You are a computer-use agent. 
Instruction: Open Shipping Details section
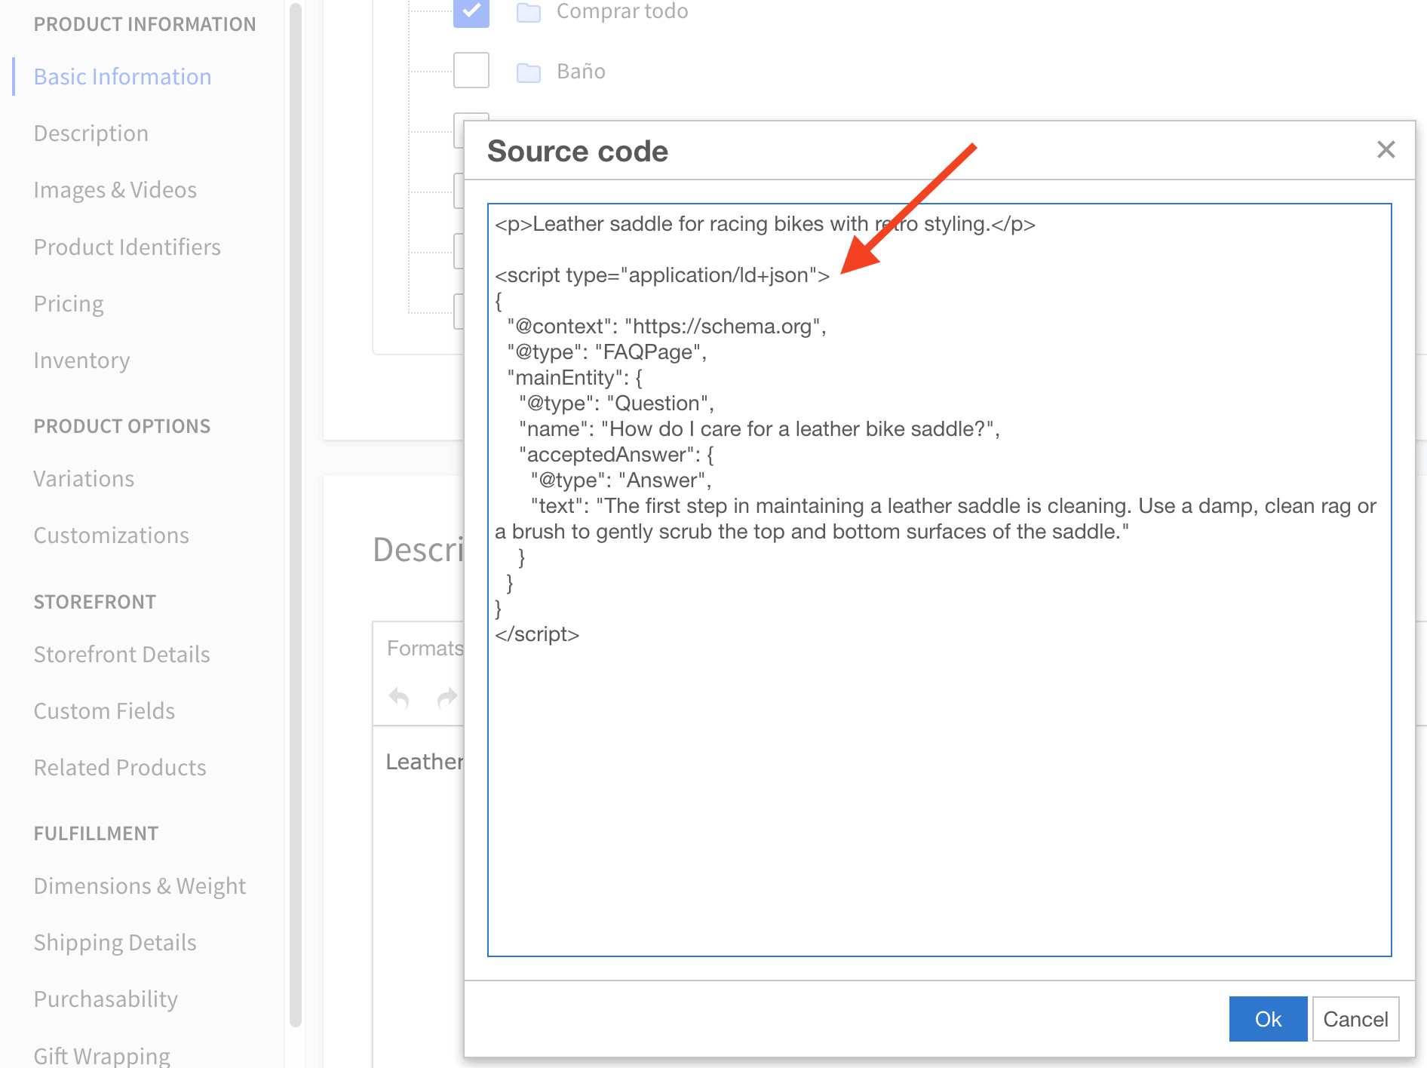115,943
